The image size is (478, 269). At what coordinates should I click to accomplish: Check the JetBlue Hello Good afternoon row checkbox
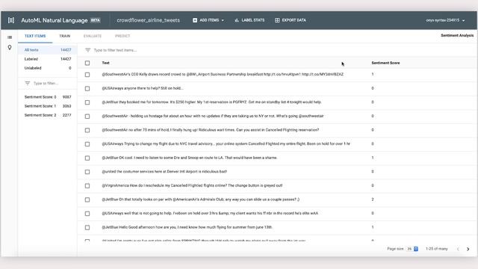point(87,227)
